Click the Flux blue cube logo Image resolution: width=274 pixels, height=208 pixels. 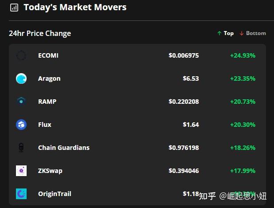21,125
